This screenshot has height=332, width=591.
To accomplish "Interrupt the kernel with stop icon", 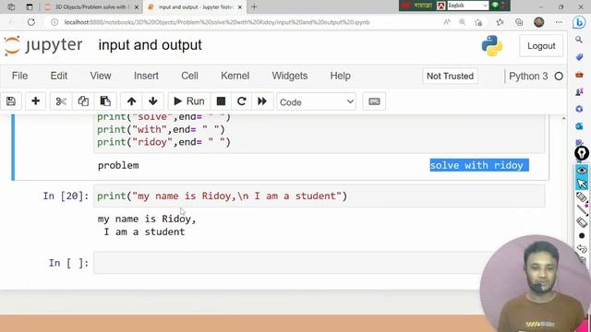I will [x=221, y=101].
